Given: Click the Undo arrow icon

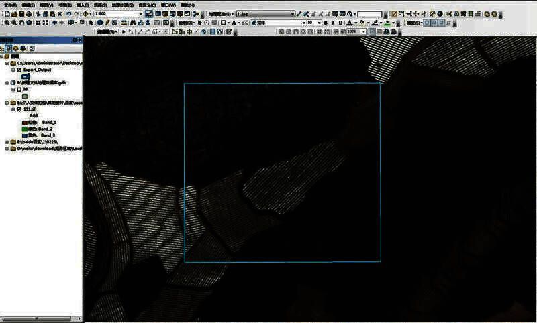Looking at the screenshot, I should (68, 13).
